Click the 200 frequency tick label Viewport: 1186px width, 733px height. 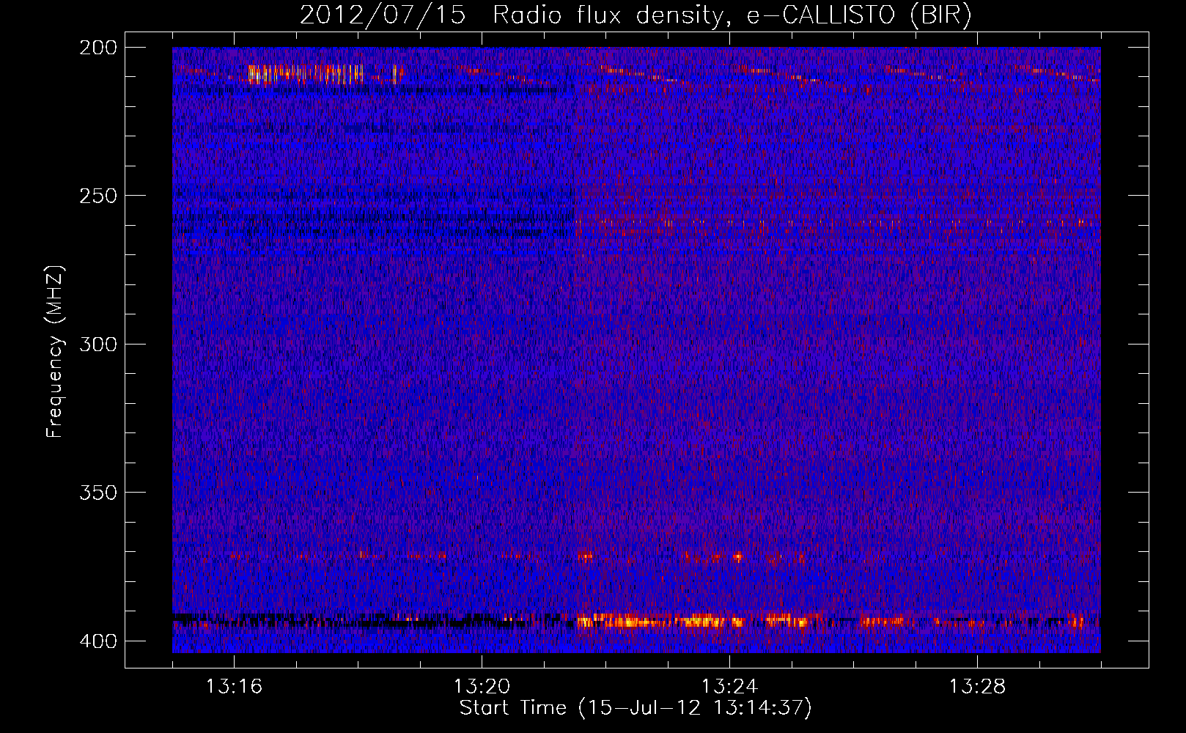[98, 48]
